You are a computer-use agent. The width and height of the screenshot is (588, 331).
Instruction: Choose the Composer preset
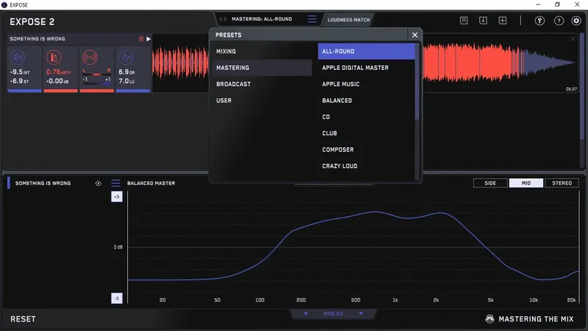[x=366, y=150]
